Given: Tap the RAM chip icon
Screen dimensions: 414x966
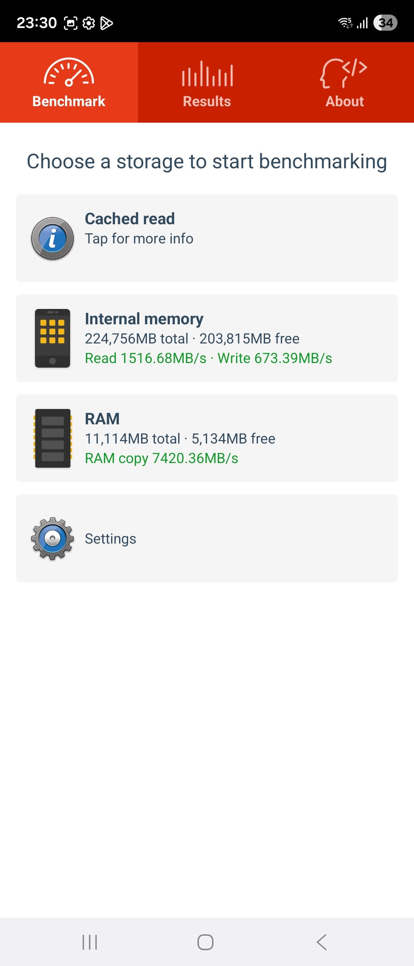Looking at the screenshot, I should 53,438.
